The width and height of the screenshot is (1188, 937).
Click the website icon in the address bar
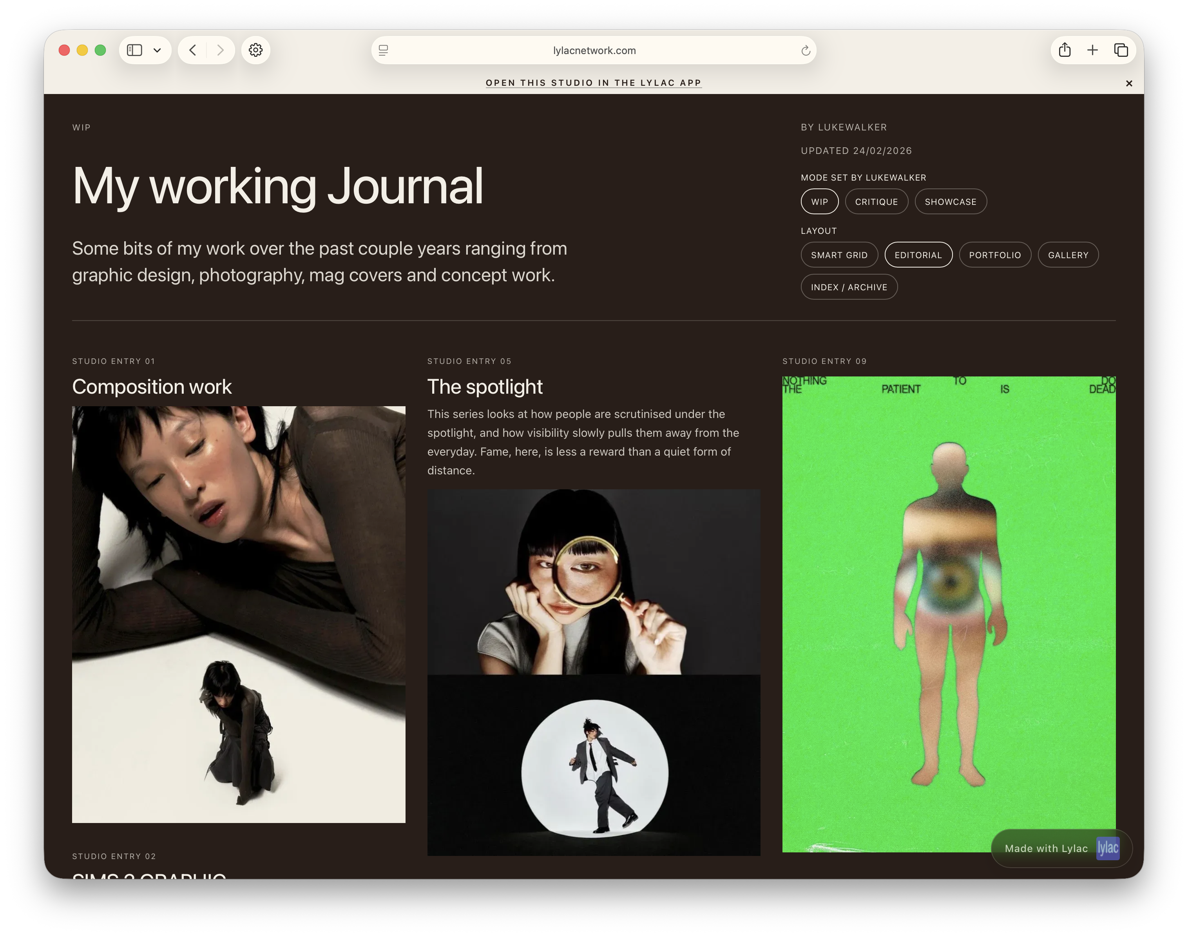pyautogui.click(x=383, y=50)
